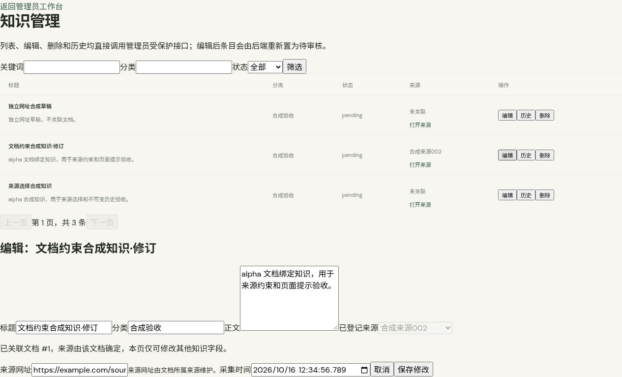Select the 独立网址合成草稿 title text
The width and height of the screenshot is (622, 377).
coord(30,106)
